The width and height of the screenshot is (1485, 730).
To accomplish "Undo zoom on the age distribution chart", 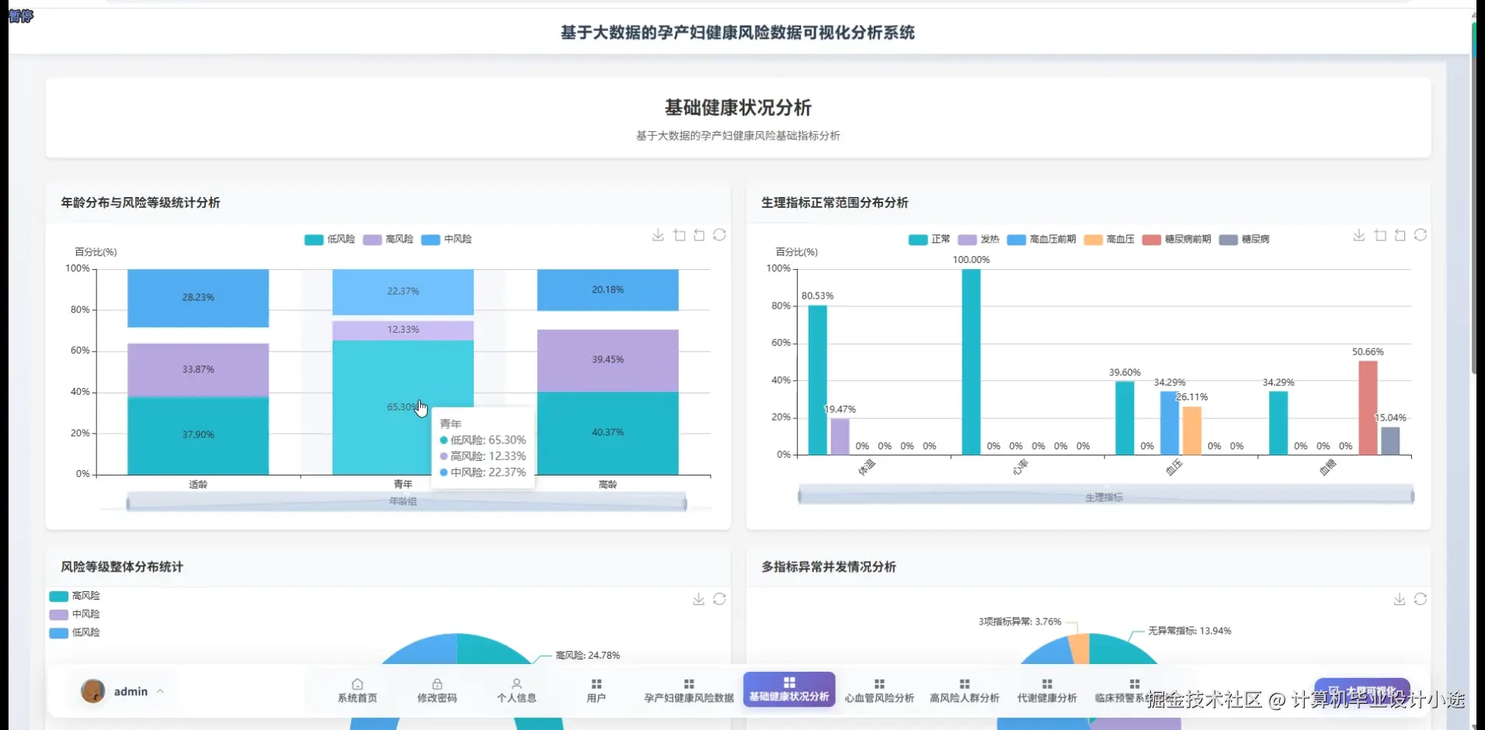I will [x=699, y=235].
